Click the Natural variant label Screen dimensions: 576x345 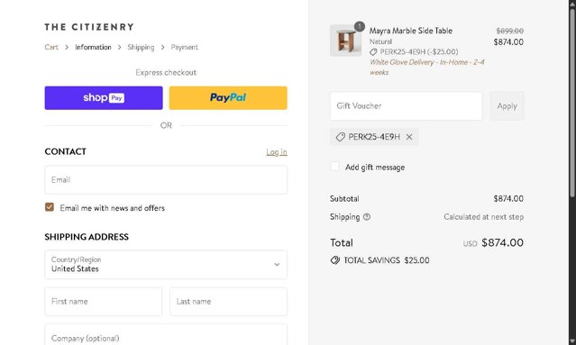380,41
